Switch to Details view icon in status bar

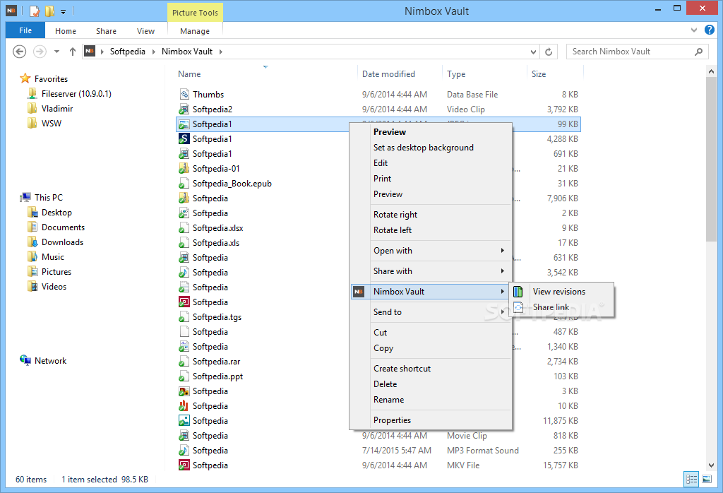pos(691,479)
